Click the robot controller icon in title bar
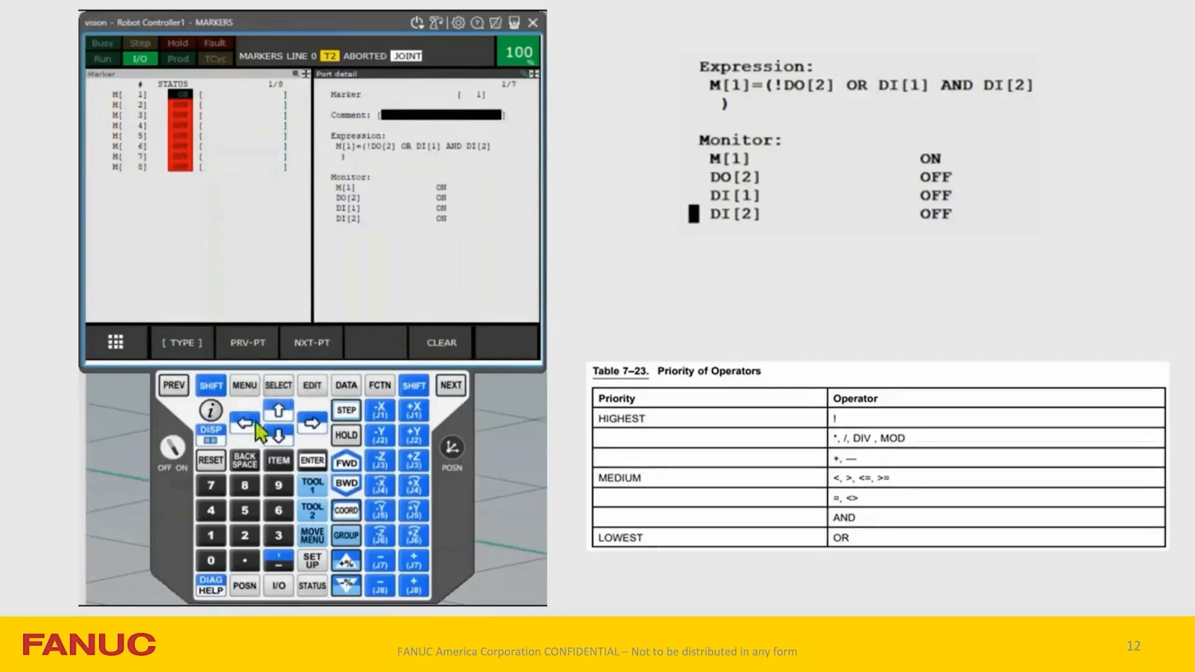The image size is (1195, 672). coord(436,23)
